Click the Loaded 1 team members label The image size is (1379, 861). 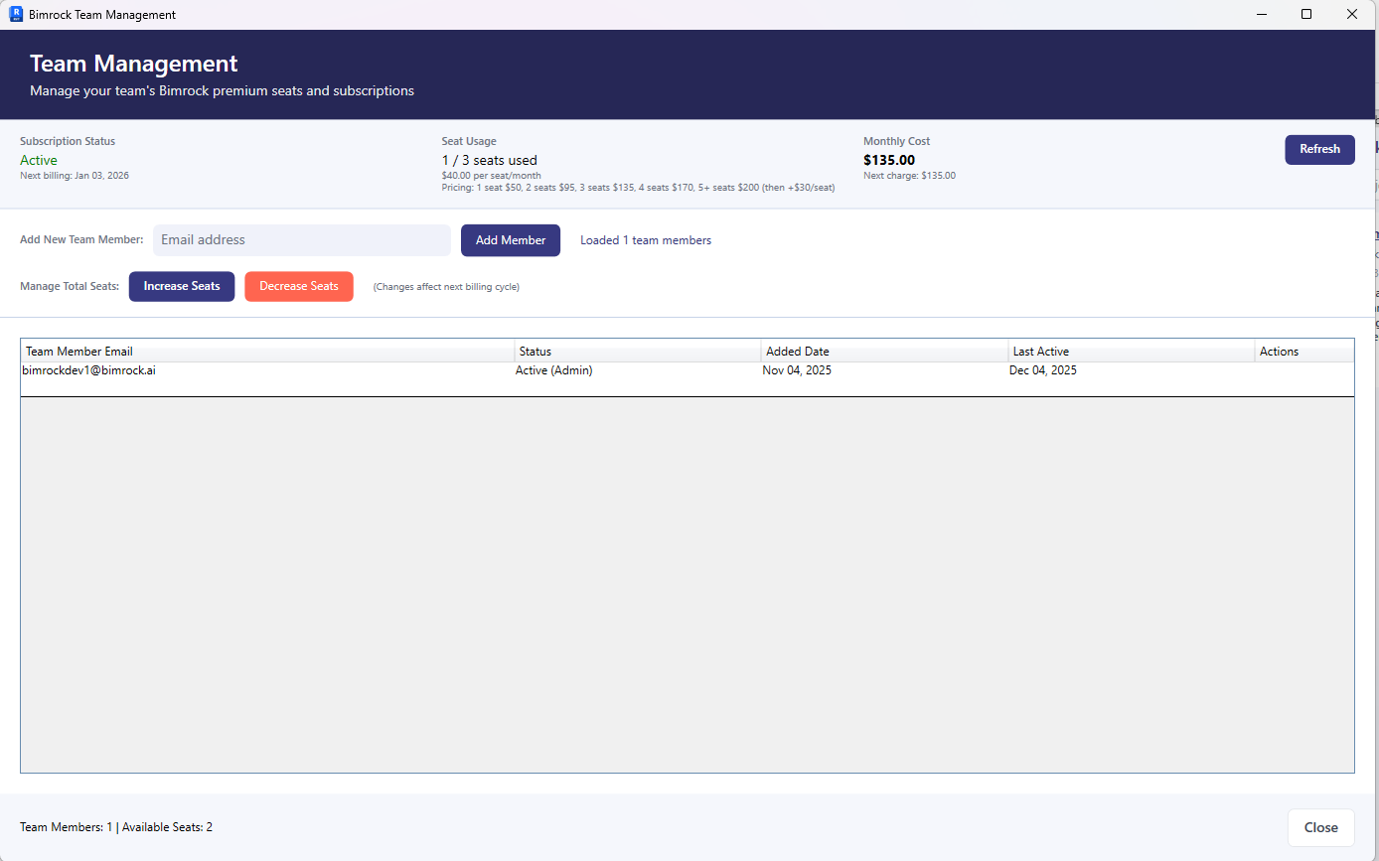pos(645,239)
